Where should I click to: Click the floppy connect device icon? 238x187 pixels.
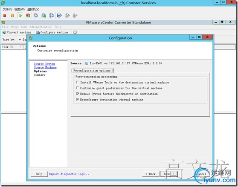click(59, 15)
